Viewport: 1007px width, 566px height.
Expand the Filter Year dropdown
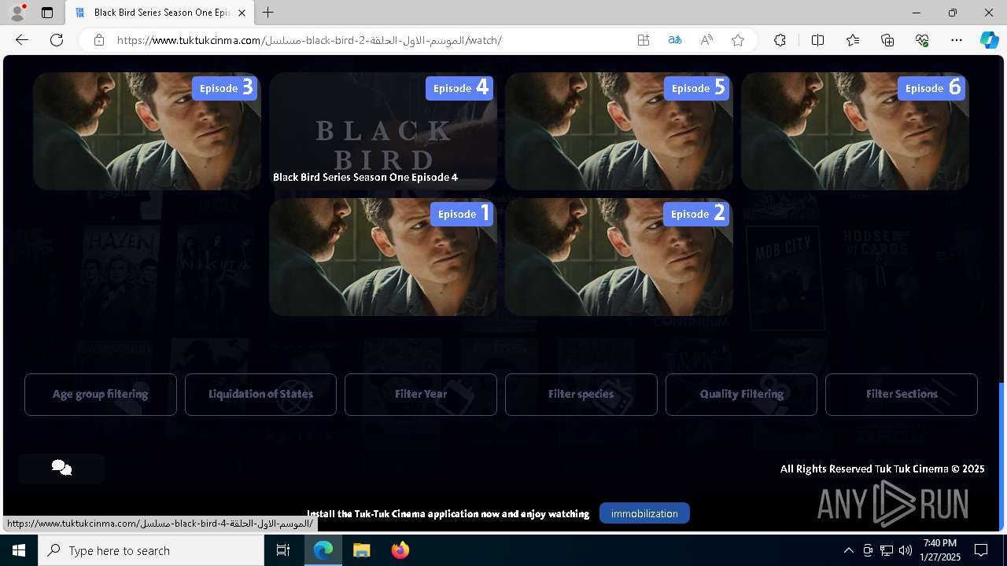pyautogui.click(x=421, y=394)
